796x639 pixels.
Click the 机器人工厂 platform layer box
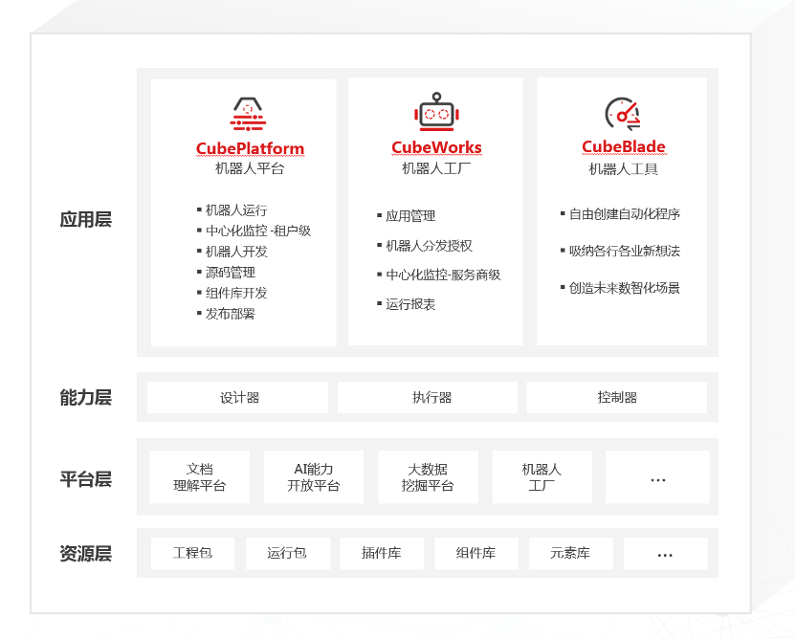click(x=542, y=477)
